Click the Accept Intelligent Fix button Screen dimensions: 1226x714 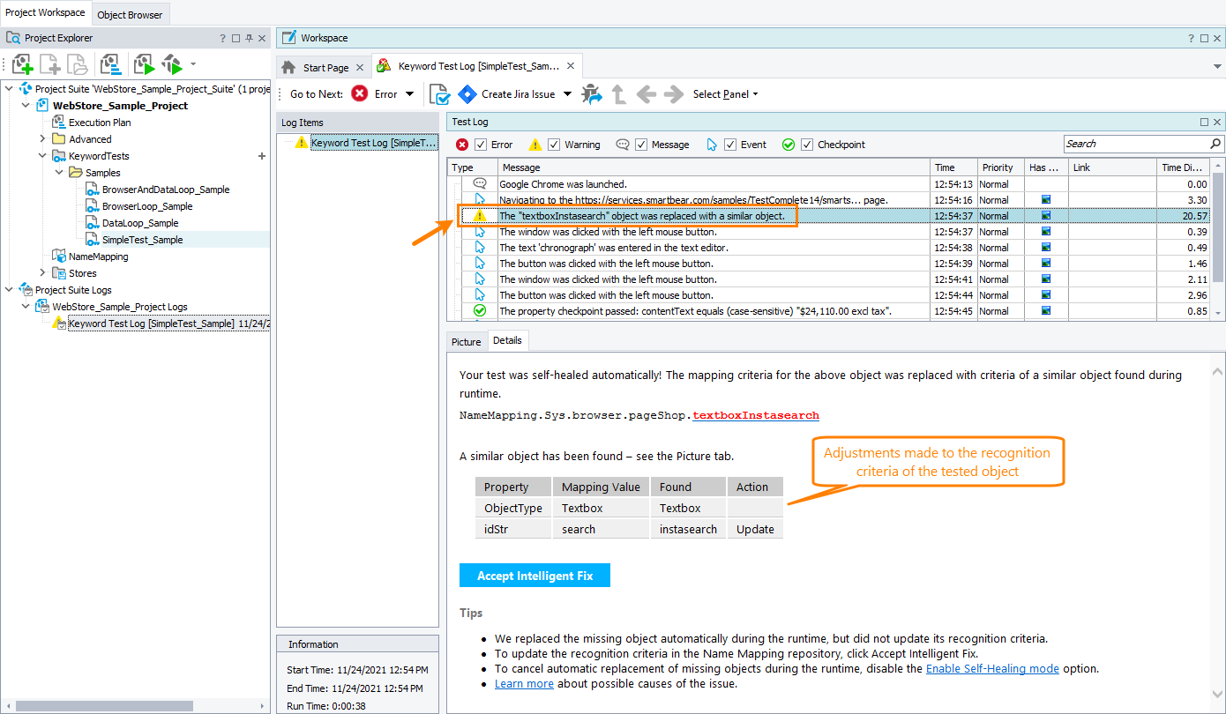pos(534,575)
